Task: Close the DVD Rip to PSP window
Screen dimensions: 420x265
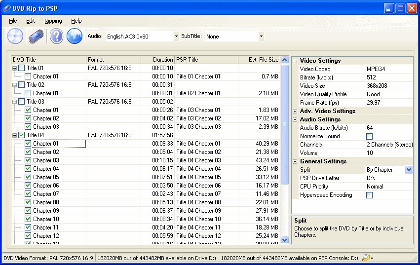Action: pyautogui.click(x=412, y=8)
